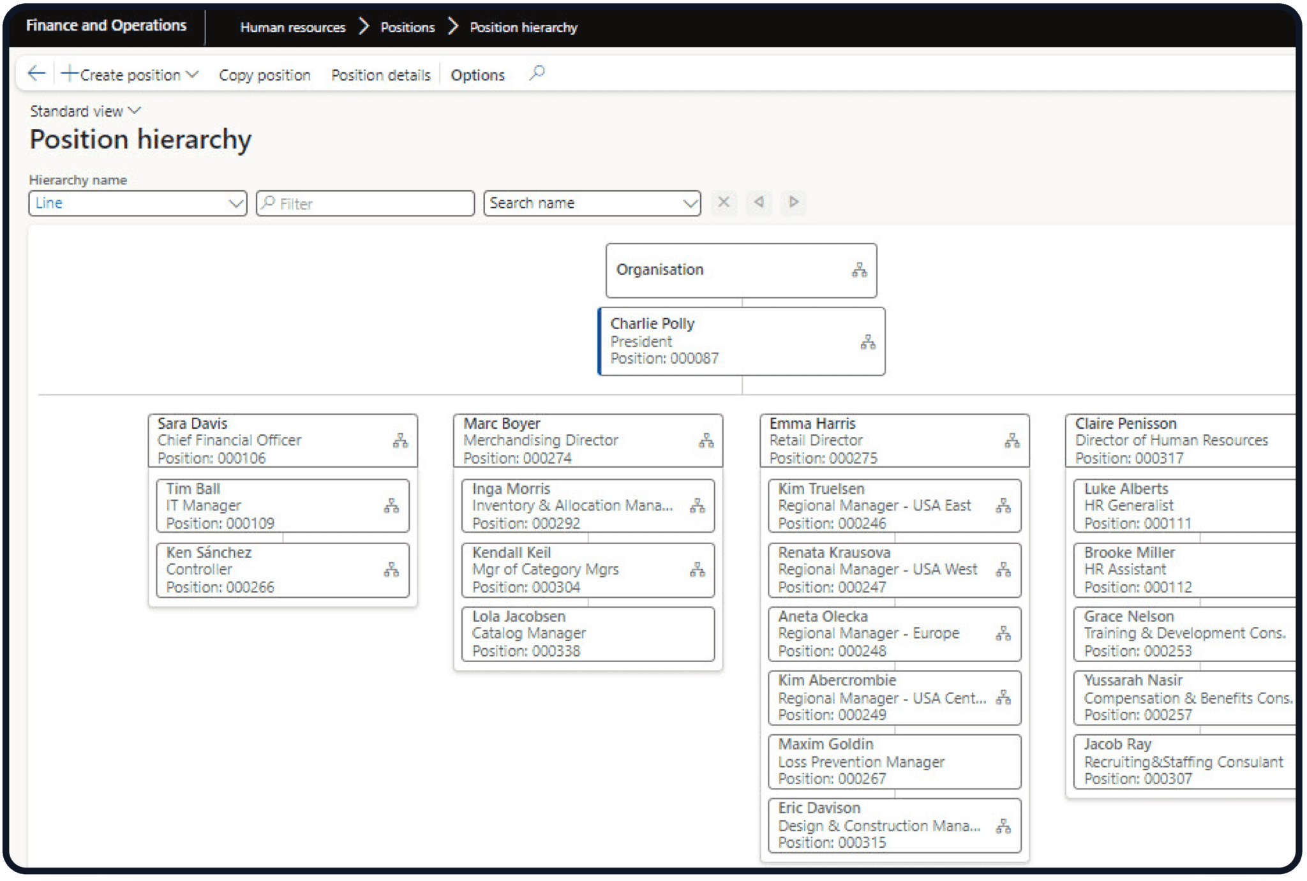This screenshot has width=1307, height=881.
Task: Click into the Filter input field
Action: tap(366, 203)
